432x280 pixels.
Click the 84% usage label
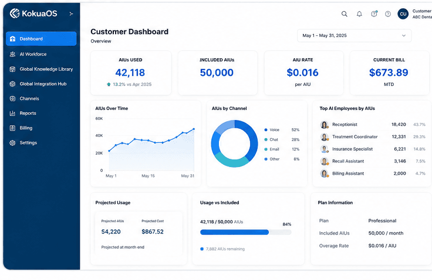(x=287, y=224)
